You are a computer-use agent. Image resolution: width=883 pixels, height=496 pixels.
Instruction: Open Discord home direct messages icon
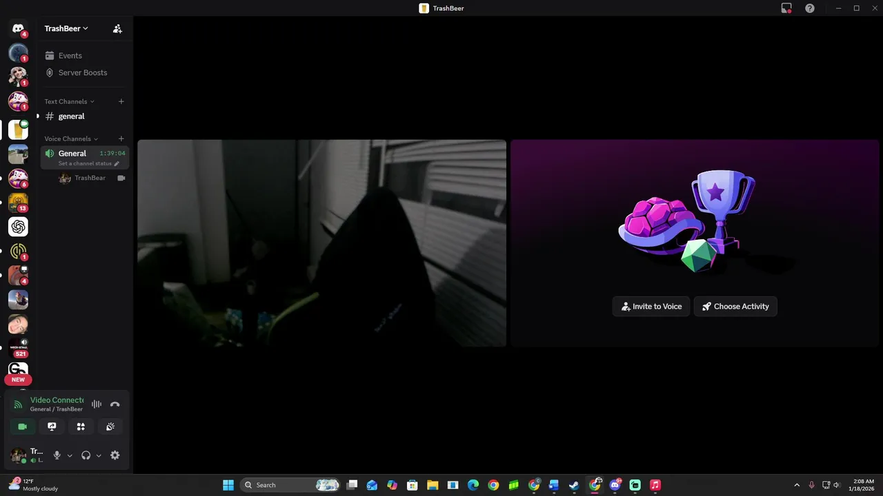click(18, 29)
